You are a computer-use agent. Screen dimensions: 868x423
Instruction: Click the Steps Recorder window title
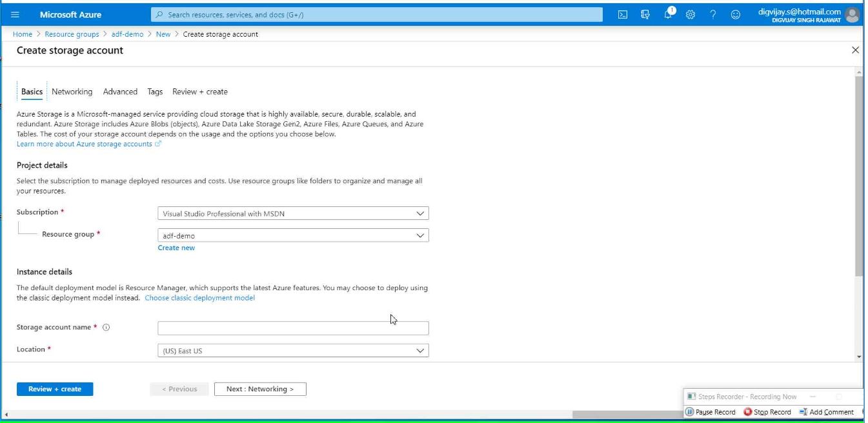747,397
